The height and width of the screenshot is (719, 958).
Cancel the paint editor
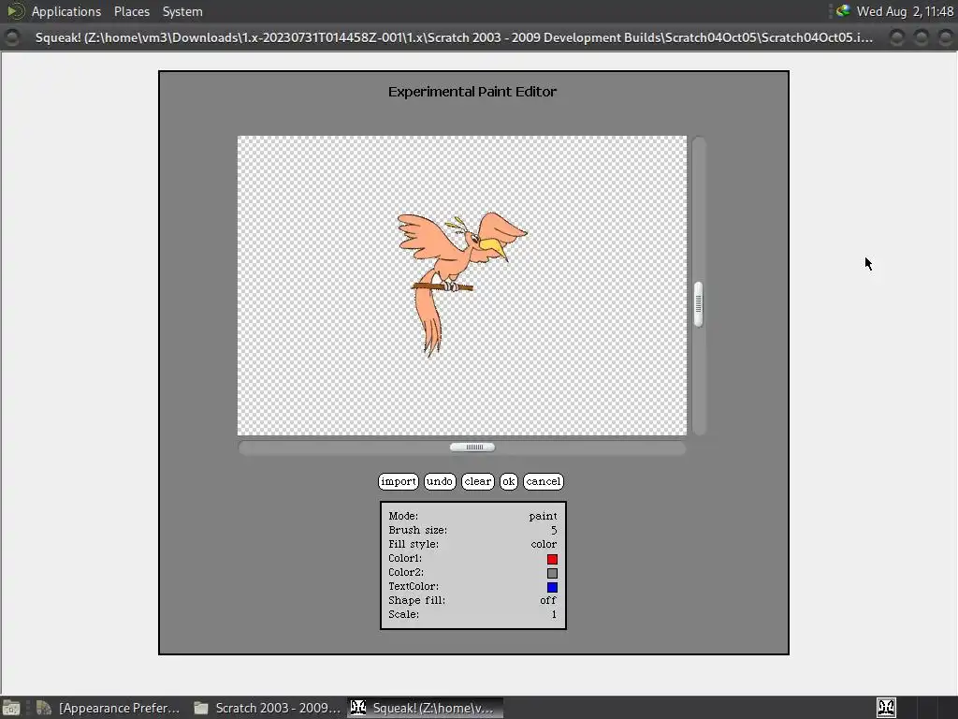tap(544, 481)
